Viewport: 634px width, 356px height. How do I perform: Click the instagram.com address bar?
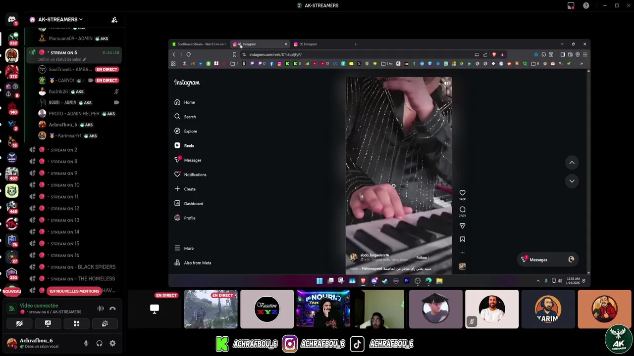coord(357,54)
